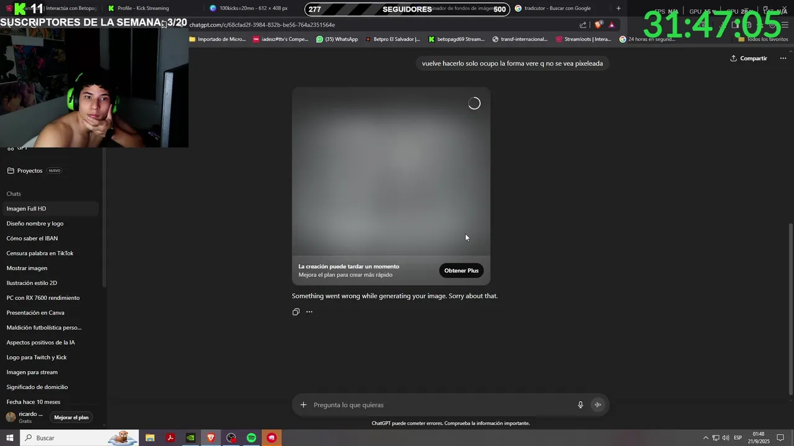The height and width of the screenshot is (446, 794).
Task: Open the Importado de Micro... bookmark folder
Action: pyautogui.click(x=218, y=39)
